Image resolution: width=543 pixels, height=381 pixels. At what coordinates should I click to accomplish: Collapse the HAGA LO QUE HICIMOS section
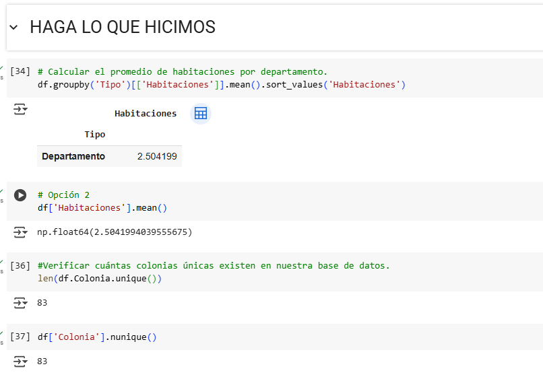(x=13, y=27)
